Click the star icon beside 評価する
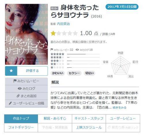This screenshot has height=135, width=144. tap(11, 71)
